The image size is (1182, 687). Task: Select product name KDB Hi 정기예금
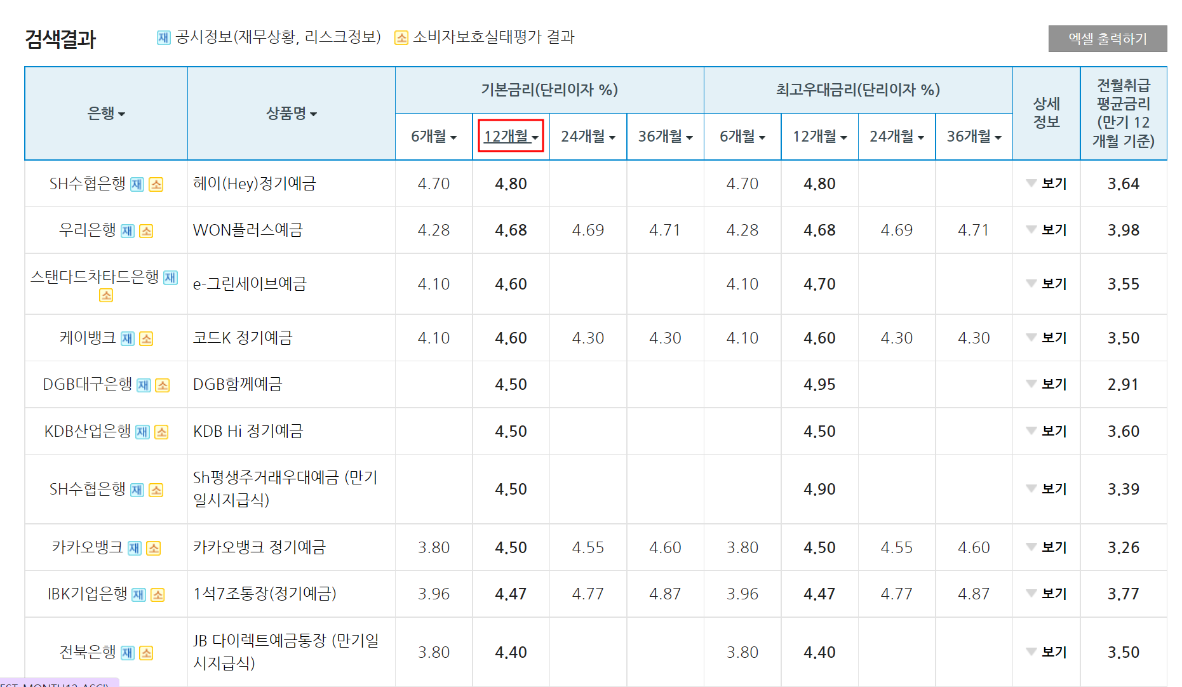pos(248,431)
